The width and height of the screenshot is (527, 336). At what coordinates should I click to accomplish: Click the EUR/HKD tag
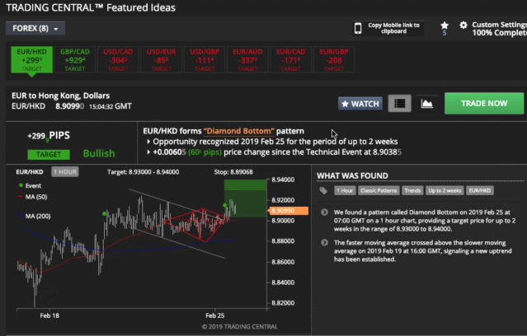[480, 191]
